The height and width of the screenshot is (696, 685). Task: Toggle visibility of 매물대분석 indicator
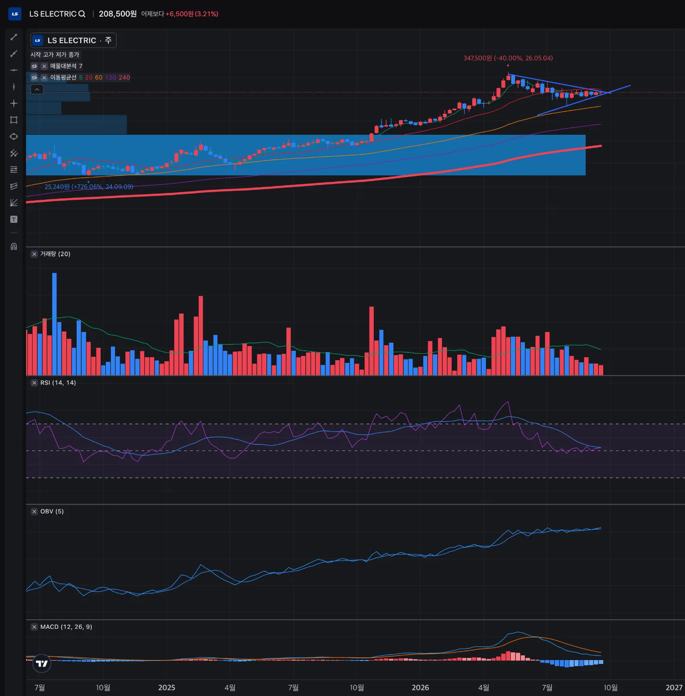point(34,66)
